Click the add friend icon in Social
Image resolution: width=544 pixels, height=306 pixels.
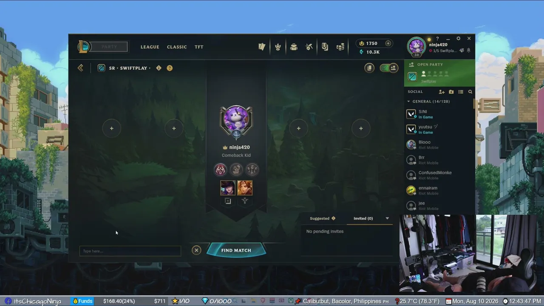click(x=442, y=92)
